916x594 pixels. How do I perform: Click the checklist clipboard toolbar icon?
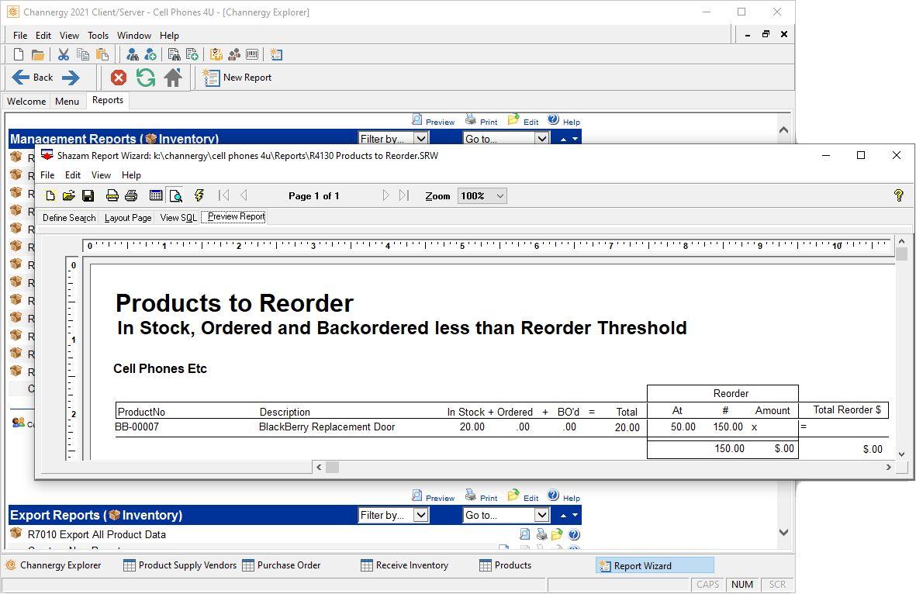216,55
